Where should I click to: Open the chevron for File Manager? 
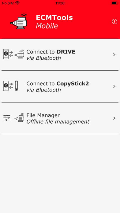pos(114,118)
